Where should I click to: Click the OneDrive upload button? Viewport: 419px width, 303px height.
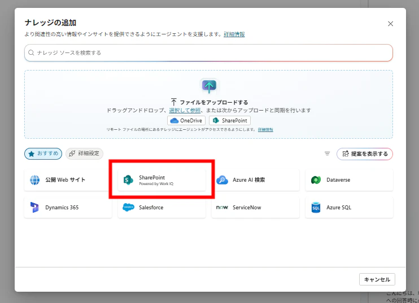[x=186, y=120]
